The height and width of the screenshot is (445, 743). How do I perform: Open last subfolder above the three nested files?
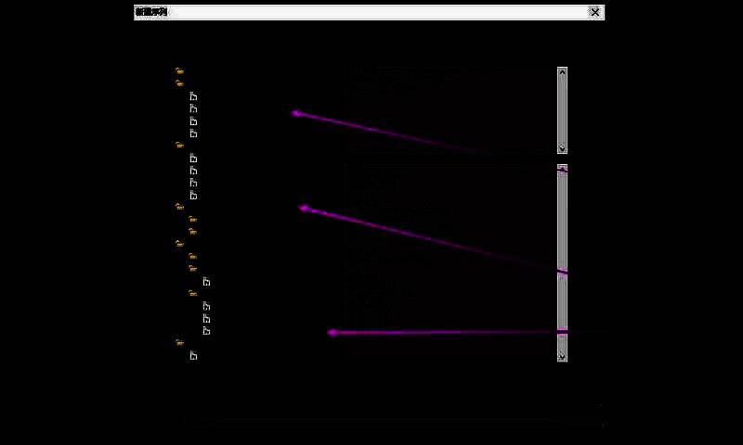tap(192, 294)
